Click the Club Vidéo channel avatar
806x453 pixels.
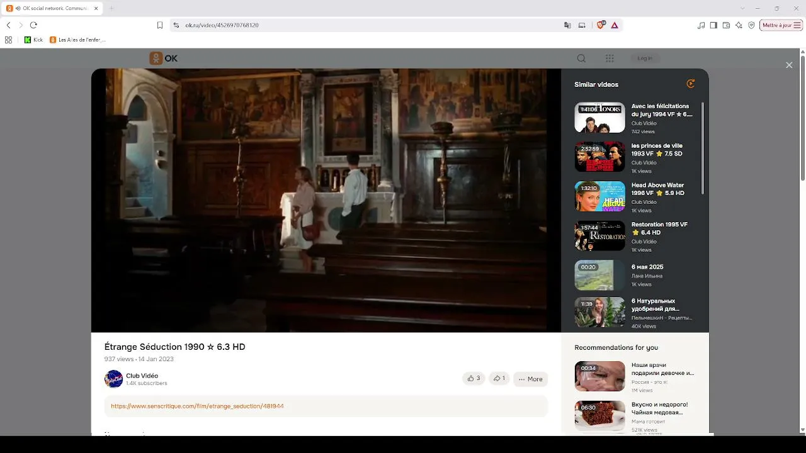pos(113,379)
